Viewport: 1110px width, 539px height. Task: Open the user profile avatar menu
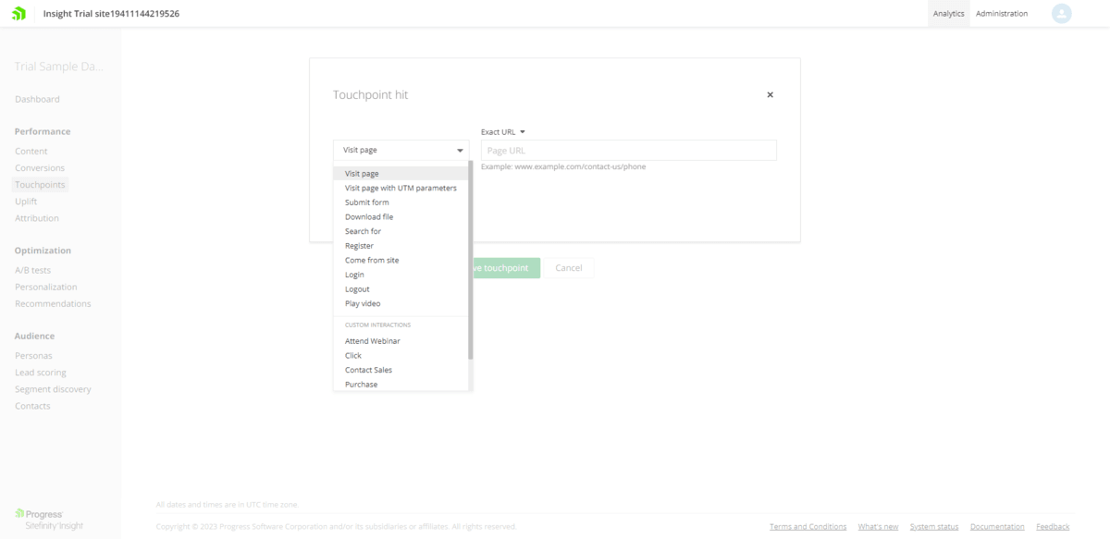1061,13
